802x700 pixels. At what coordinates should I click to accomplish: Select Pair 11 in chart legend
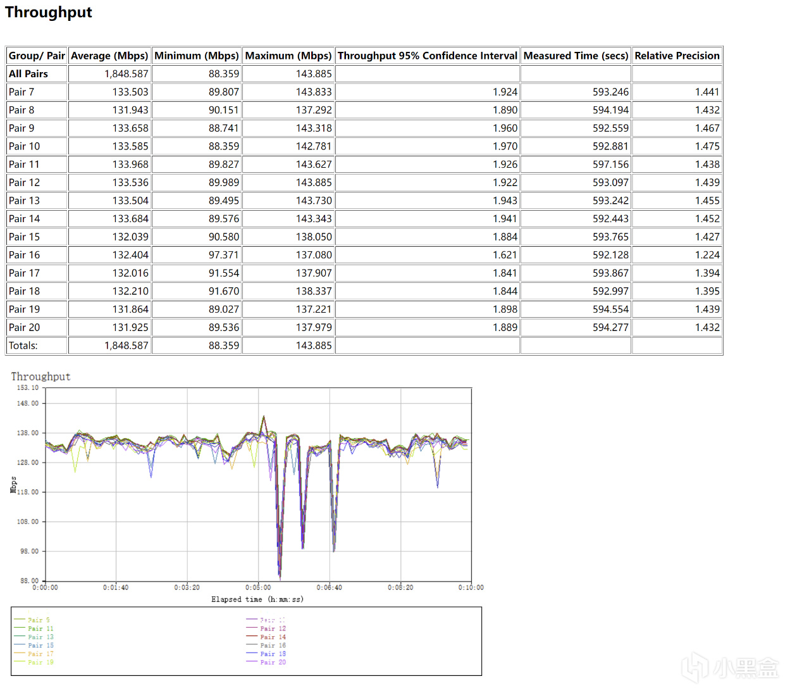click(x=40, y=629)
